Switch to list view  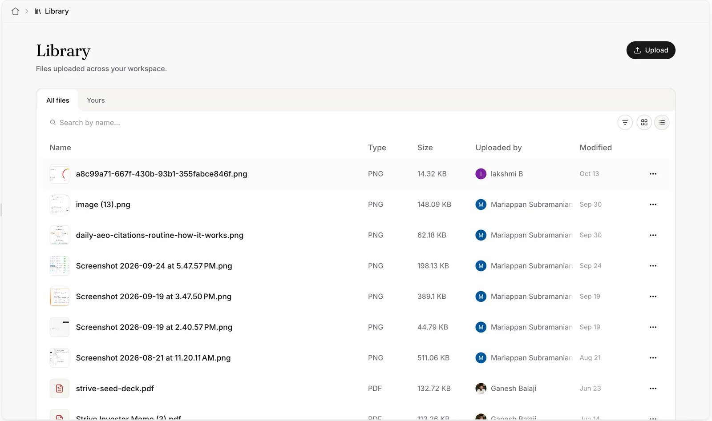pyautogui.click(x=662, y=122)
